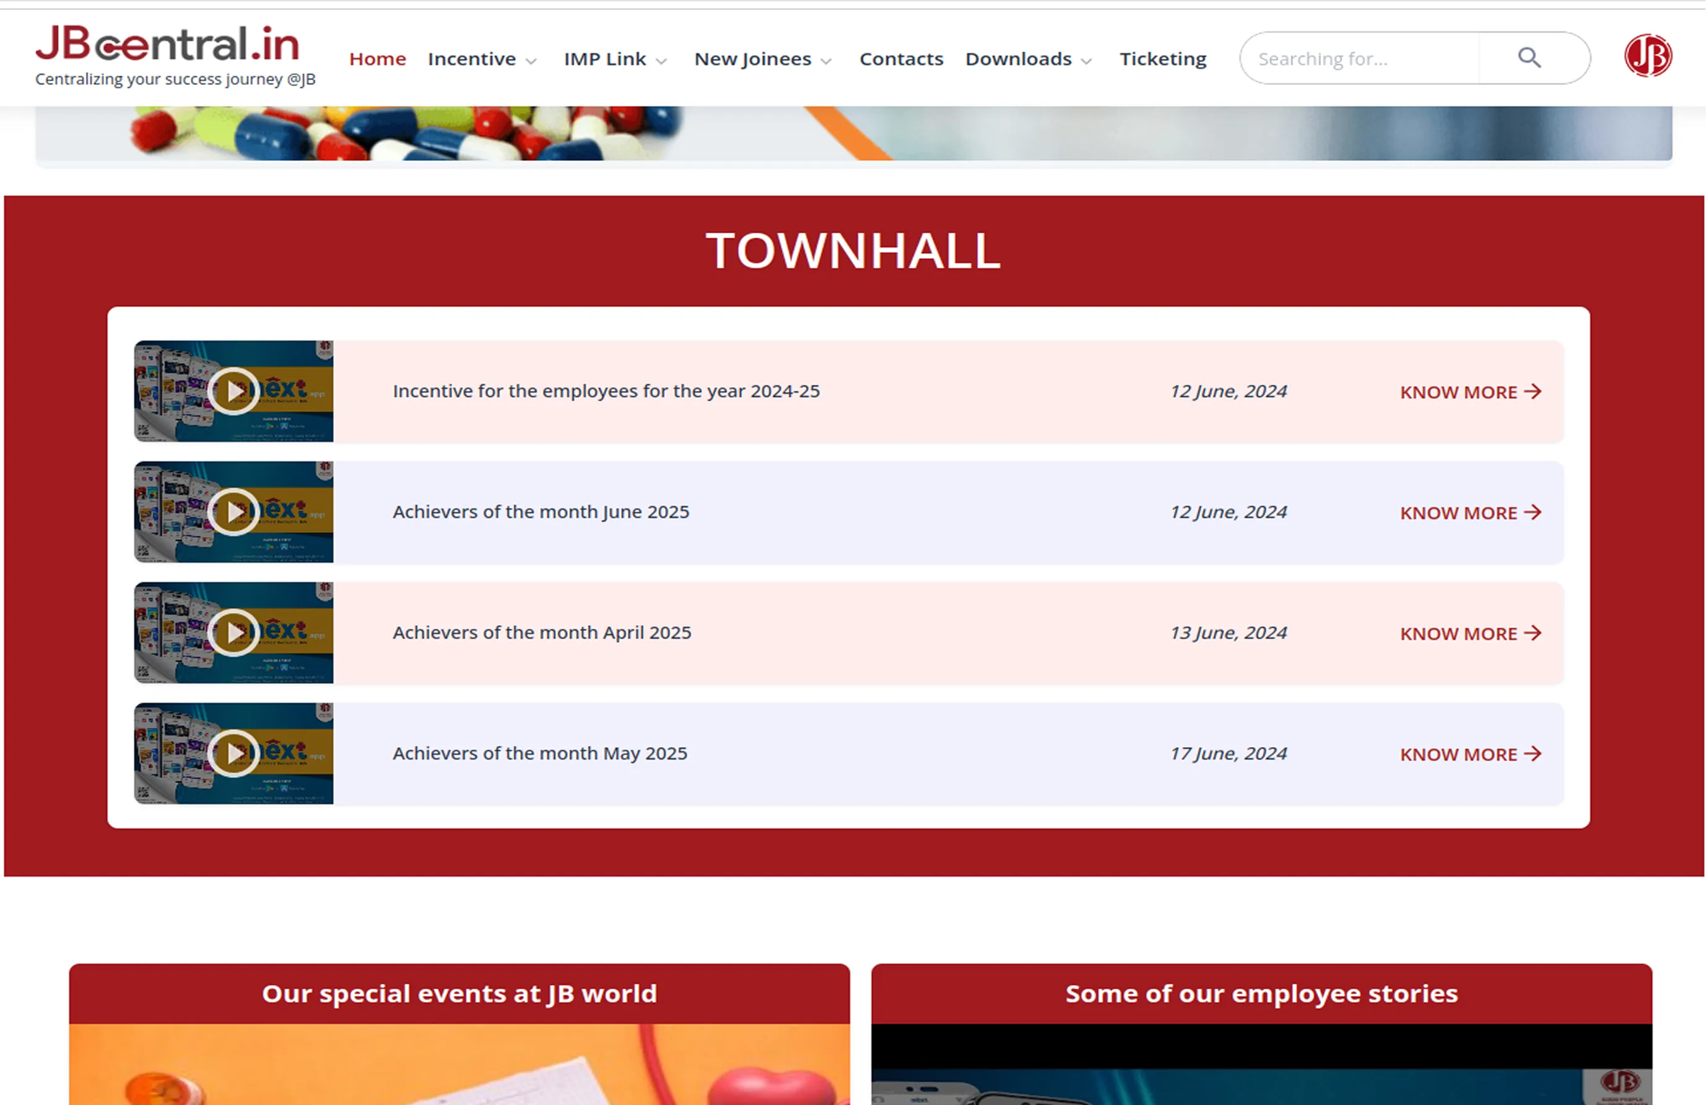This screenshot has height=1105, width=1706.
Task: Click the search magnifier icon
Action: [1529, 58]
